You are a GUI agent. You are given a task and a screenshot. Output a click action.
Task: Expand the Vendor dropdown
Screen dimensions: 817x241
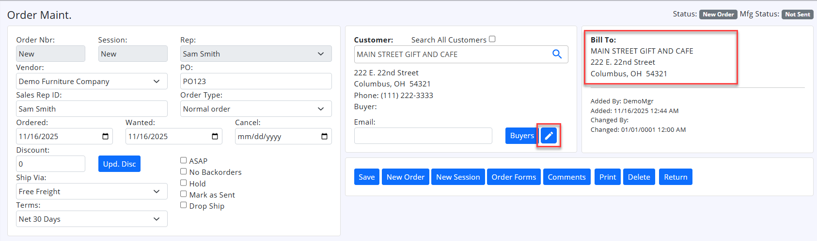pos(92,81)
